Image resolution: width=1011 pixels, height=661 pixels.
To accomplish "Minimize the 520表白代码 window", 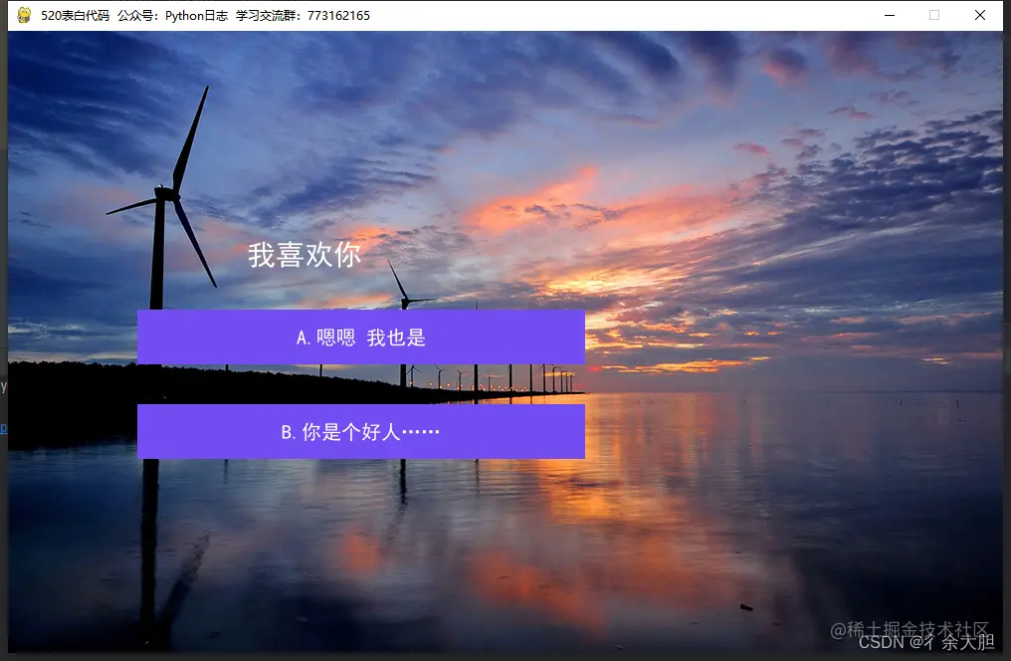I will (889, 14).
